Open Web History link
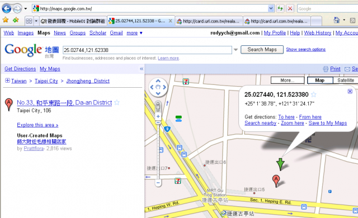Screen dimensions: 358x218 [318, 33]
